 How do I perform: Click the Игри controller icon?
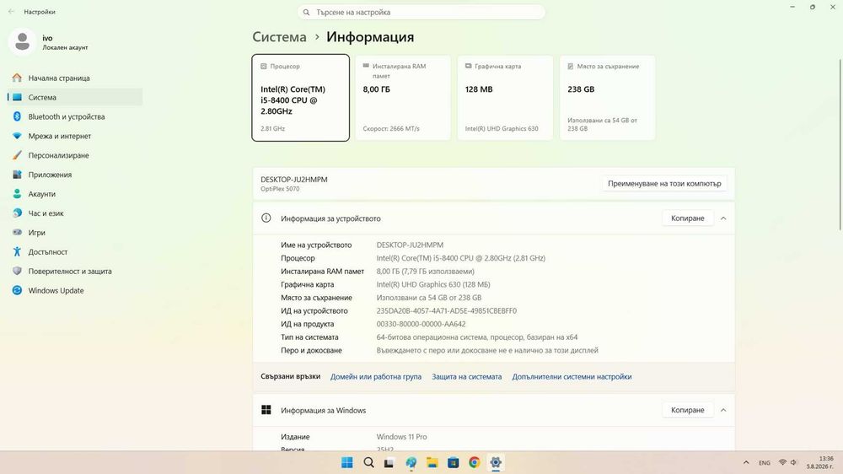tap(17, 233)
